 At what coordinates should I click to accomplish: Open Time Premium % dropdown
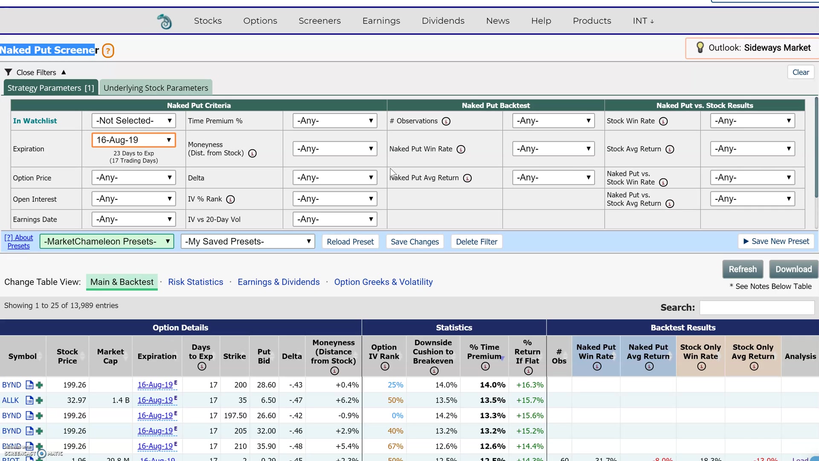coord(335,121)
